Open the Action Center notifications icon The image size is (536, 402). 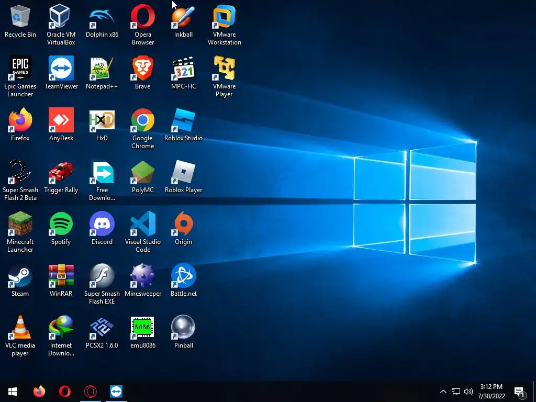tap(520, 392)
